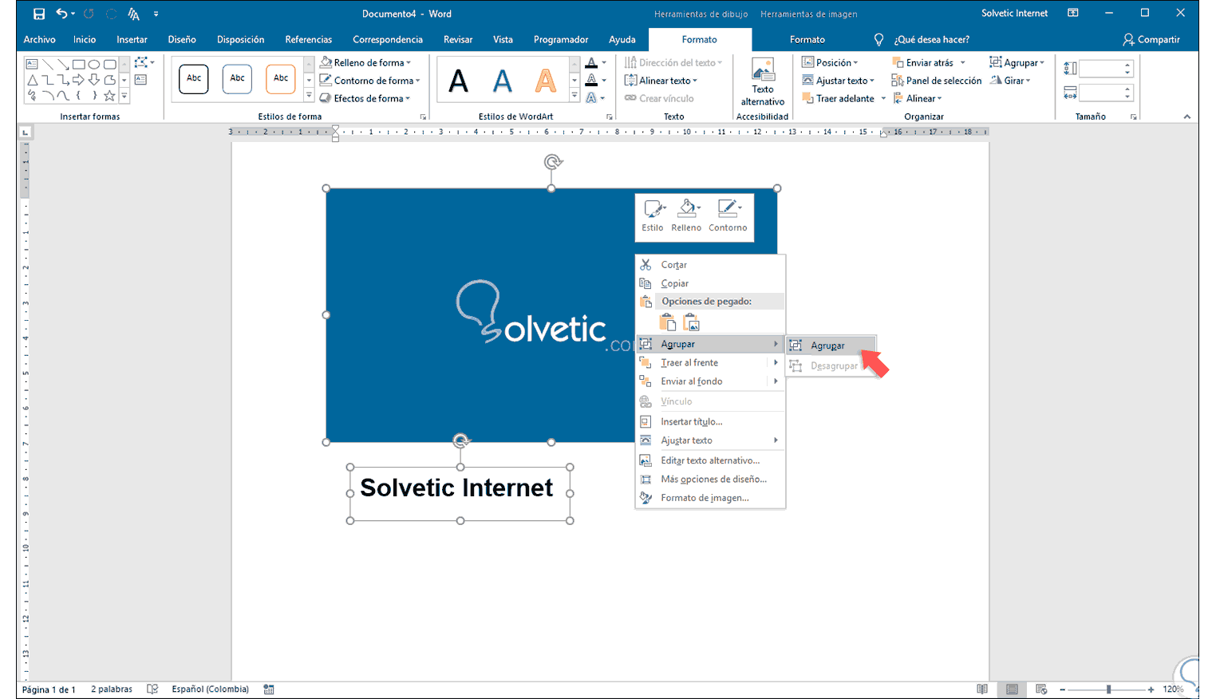
Task: Click the Panel de selección button
Action: point(937,81)
